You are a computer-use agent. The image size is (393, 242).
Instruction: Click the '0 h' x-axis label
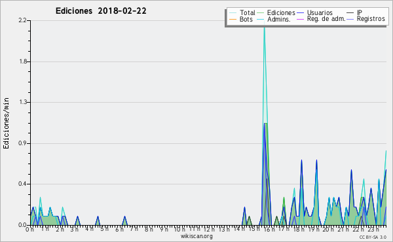click(x=30, y=230)
